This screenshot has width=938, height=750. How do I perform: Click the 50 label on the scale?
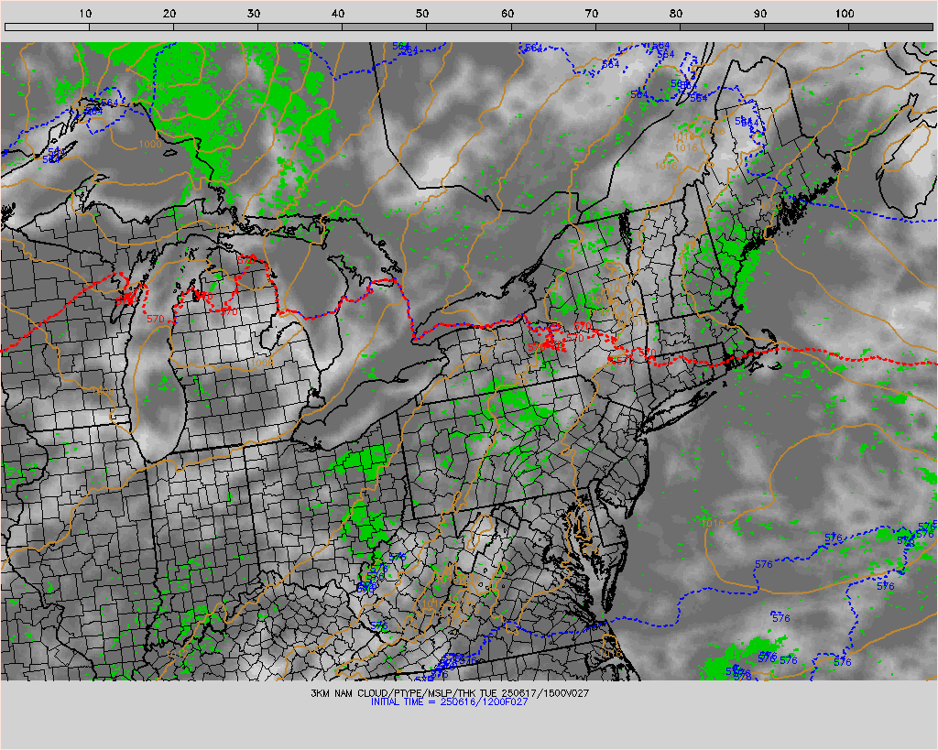(423, 14)
